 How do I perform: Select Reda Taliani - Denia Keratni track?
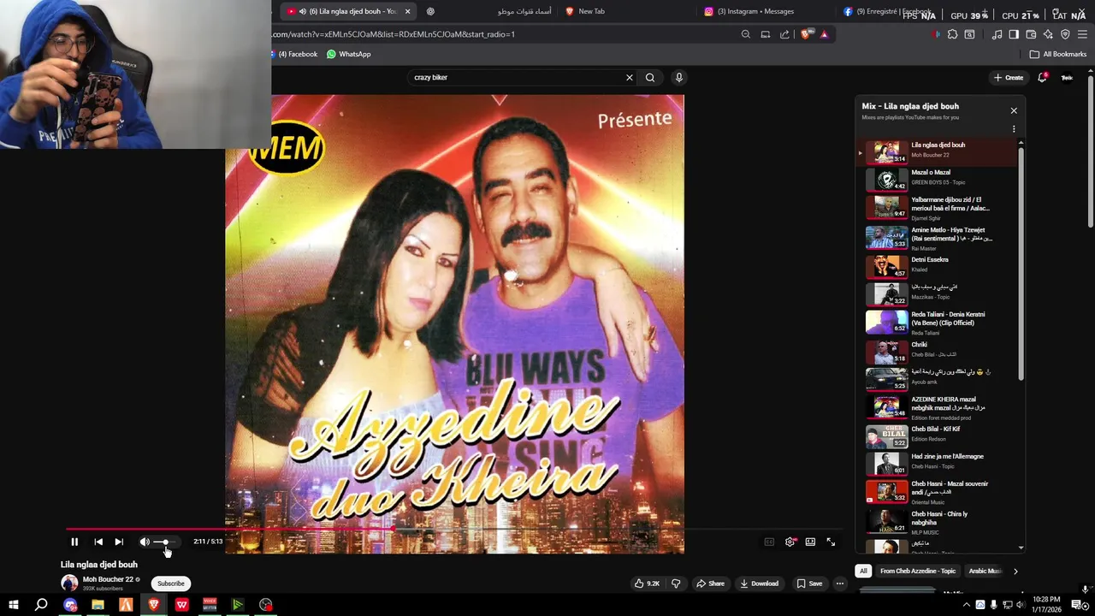(x=939, y=322)
